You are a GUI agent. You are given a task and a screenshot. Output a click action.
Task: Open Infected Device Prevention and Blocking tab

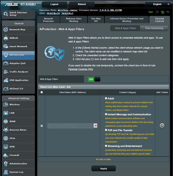(127, 20)
